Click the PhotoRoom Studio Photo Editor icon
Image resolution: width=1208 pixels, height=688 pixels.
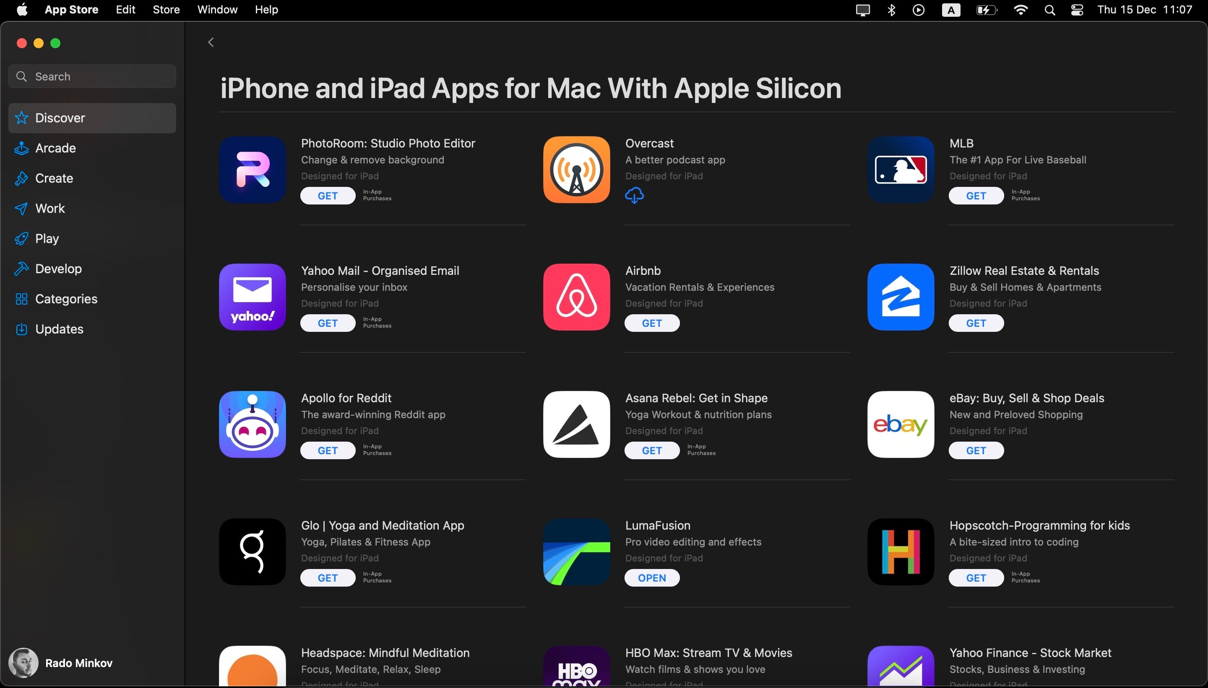tap(253, 169)
